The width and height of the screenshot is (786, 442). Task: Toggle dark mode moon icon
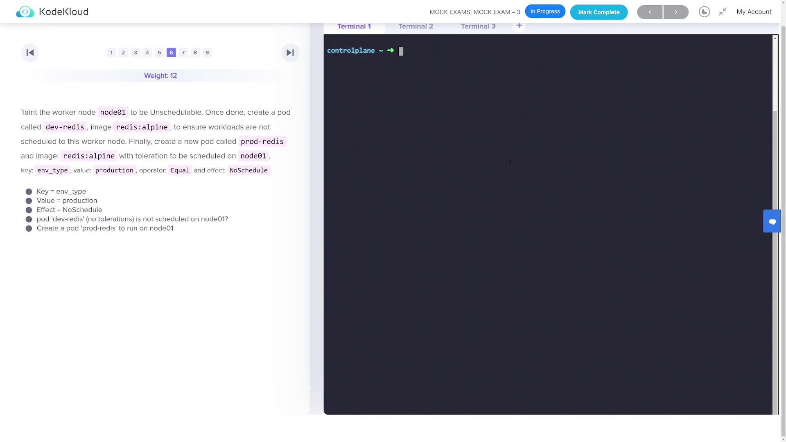pyautogui.click(x=704, y=12)
